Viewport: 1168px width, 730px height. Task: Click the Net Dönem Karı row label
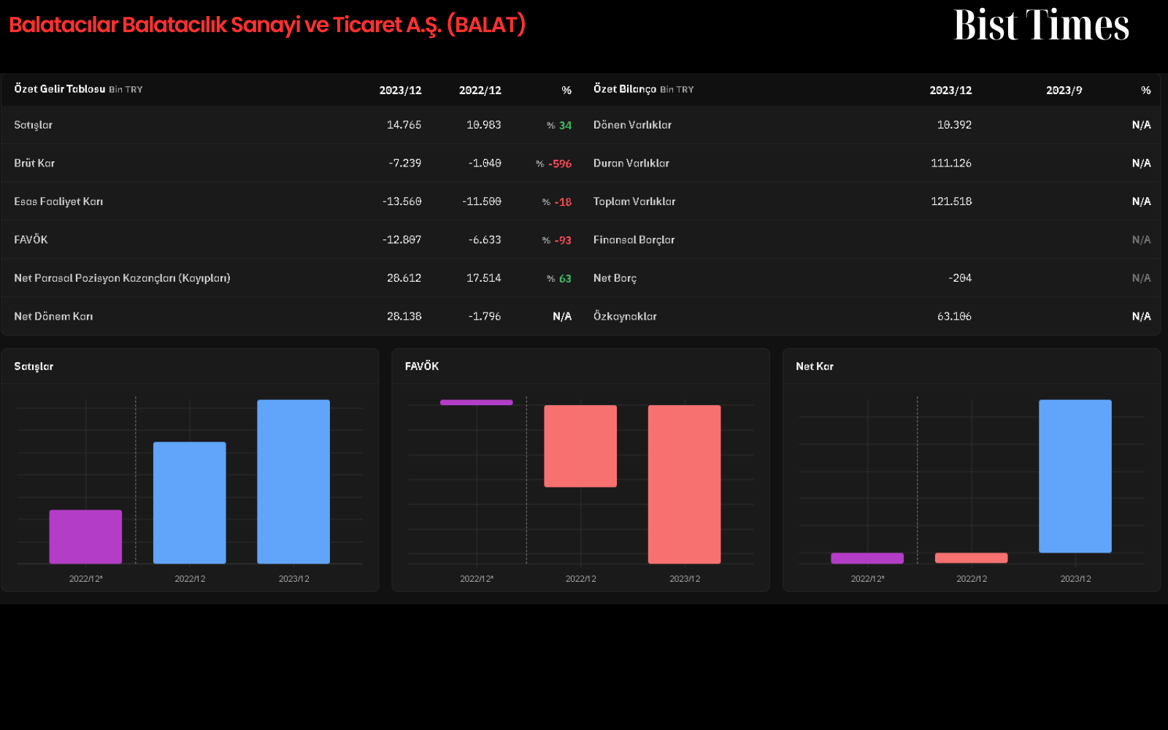[53, 316]
